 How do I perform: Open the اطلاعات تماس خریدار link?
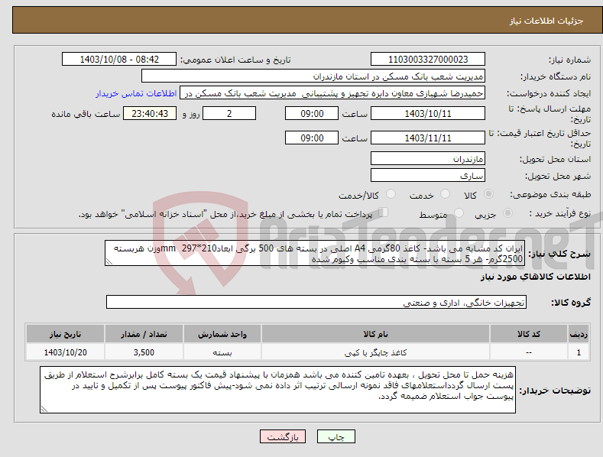tap(136, 93)
